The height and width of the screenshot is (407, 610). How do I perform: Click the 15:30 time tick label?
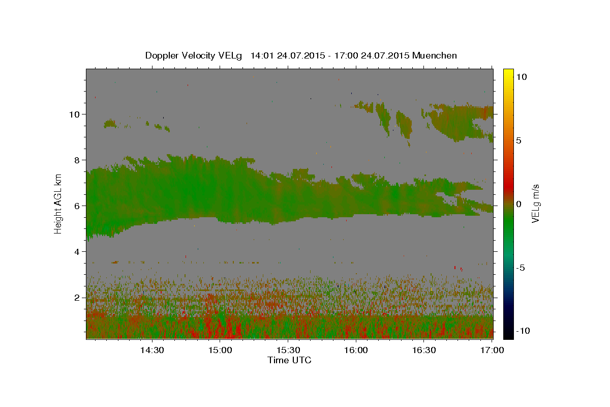click(288, 351)
